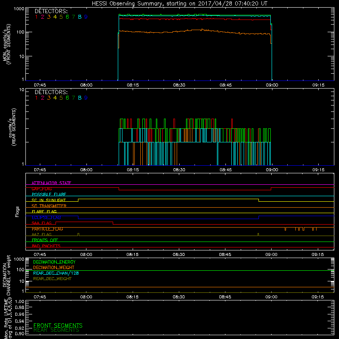Viewport: 339px width, 339px height.
Task: Select the SC_IN_SUNLIGHT flag label
Action: [x=49, y=200]
